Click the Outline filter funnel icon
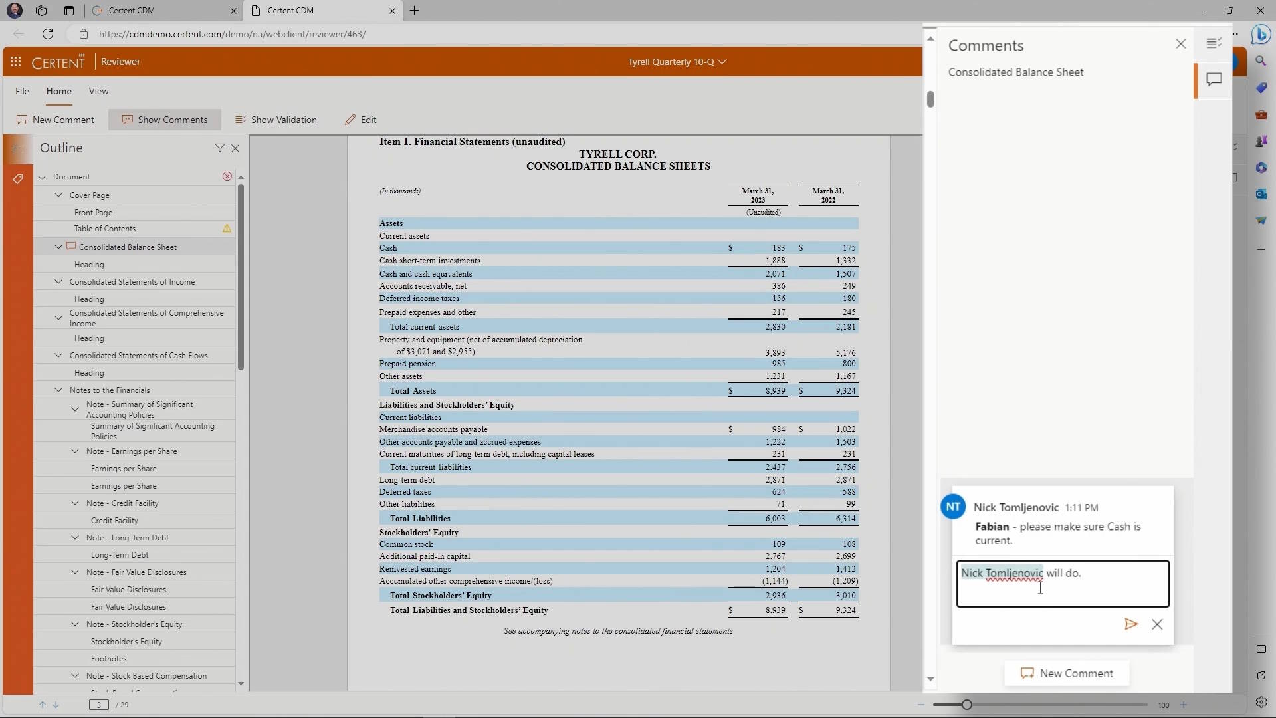This screenshot has height=718, width=1276. (x=219, y=148)
